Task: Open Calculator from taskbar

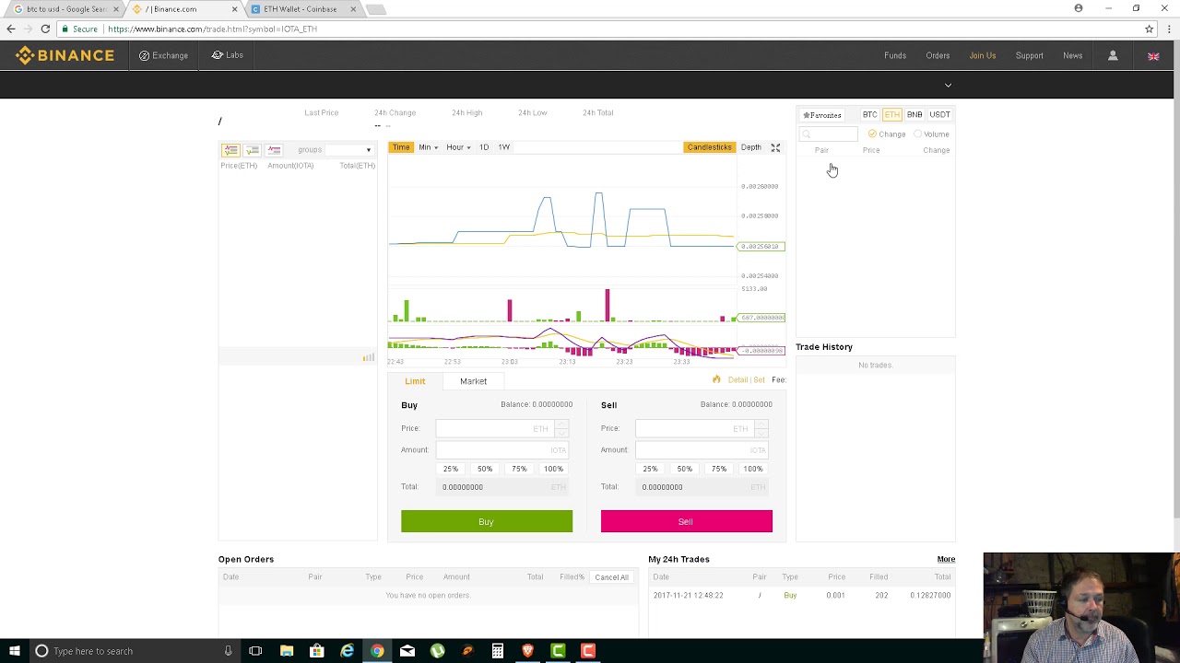Action: [x=497, y=651]
